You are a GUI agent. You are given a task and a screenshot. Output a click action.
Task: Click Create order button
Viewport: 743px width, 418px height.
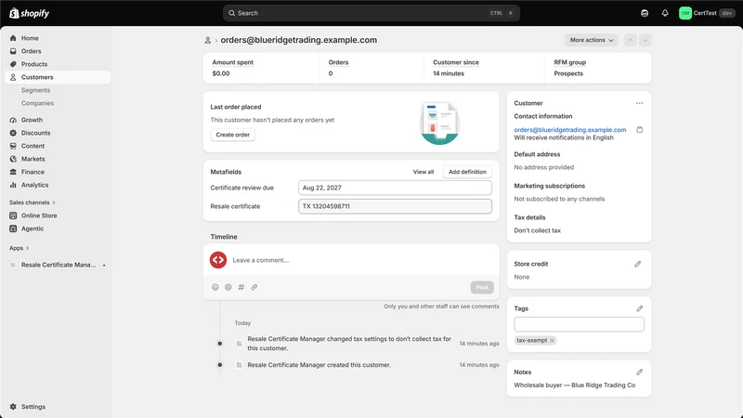[233, 135]
